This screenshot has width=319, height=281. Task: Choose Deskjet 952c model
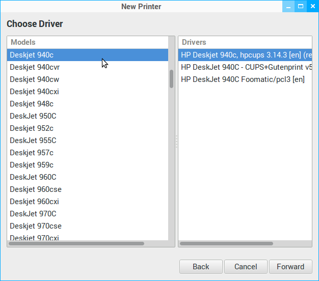[x=32, y=128]
